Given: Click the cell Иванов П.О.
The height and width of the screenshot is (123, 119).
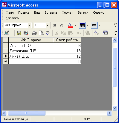Looking at the screenshot, I should (x=31, y=45).
